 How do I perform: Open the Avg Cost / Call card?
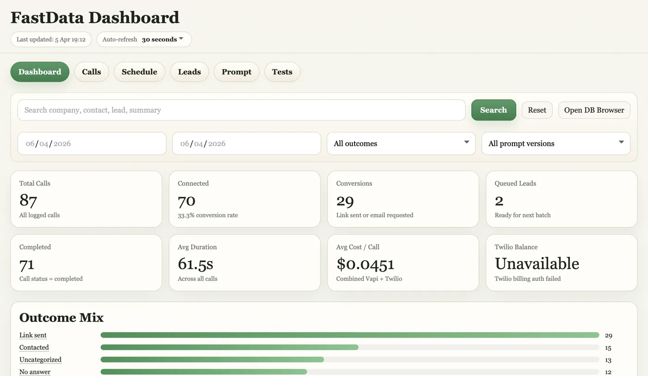(403, 263)
